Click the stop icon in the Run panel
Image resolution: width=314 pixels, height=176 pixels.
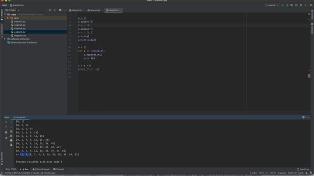[6, 127]
